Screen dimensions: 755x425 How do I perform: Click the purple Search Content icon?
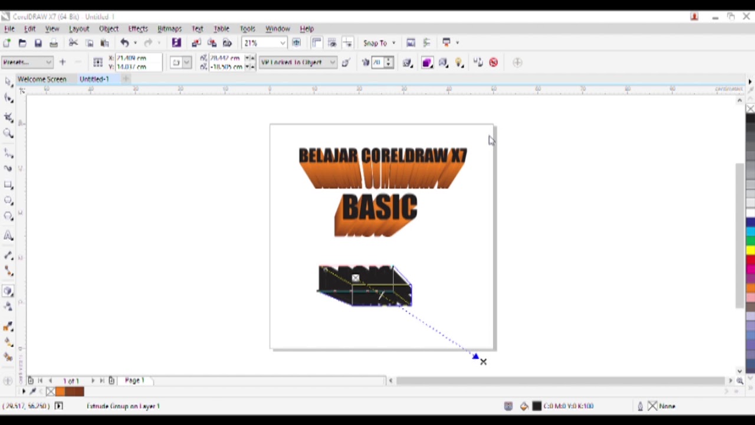tap(176, 43)
